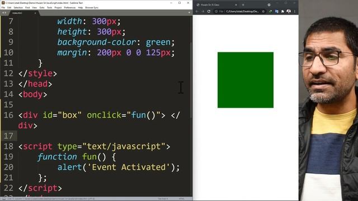Click the green extension icon in Chrome
358x201 pixels.
(x=271, y=11)
